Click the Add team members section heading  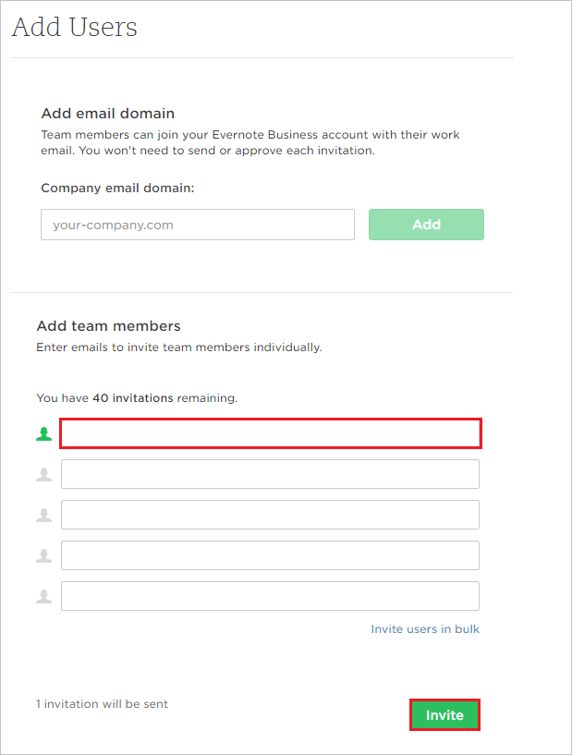[x=108, y=326]
